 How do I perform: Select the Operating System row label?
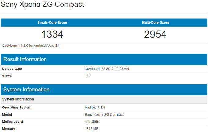(17, 108)
